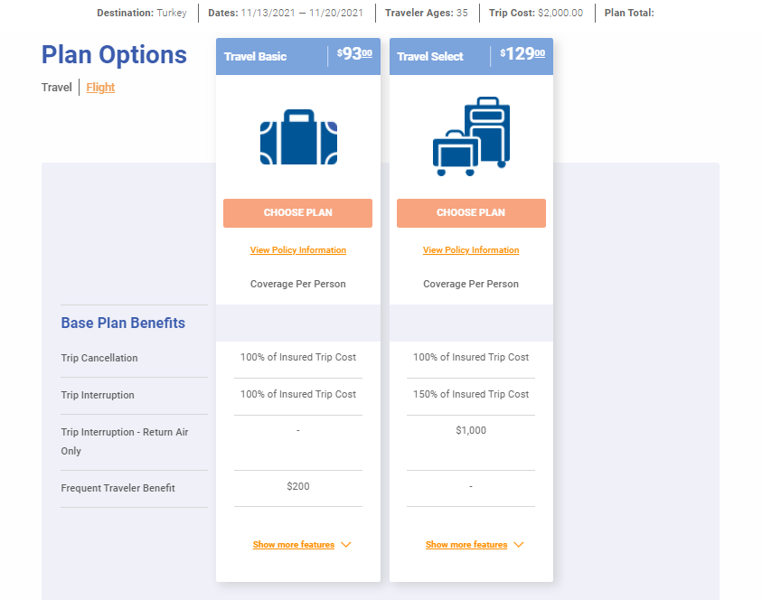The height and width of the screenshot is (600, 762).
Task: Expand Show more features for Travel Select
Action: click(x=466, y=545)
